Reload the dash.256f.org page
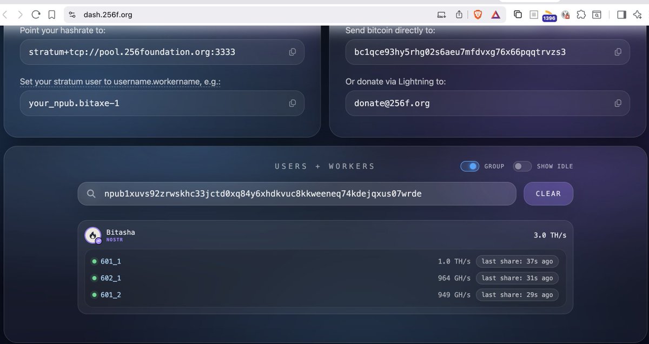 [36, 15]
